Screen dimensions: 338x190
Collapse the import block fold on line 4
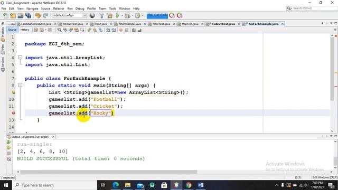pyautogui.click(x=20, y=58)
